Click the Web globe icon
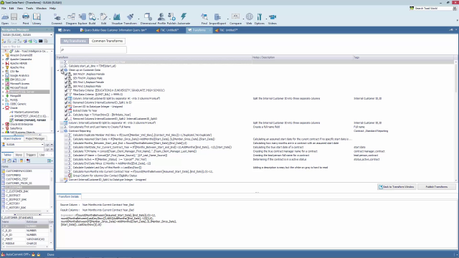Screen dimensions: 459x258 (249, 18)
